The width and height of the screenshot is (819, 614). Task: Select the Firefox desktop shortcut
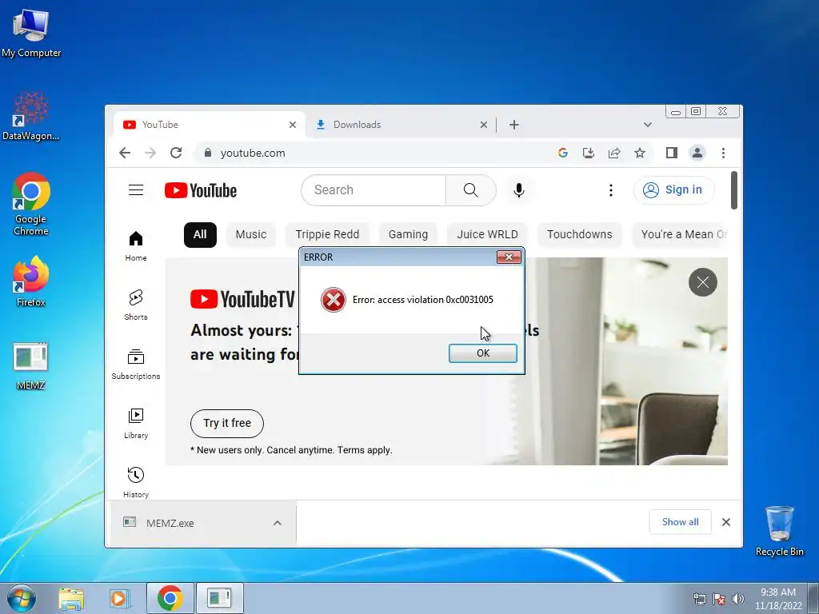click(x=31, y=282)
